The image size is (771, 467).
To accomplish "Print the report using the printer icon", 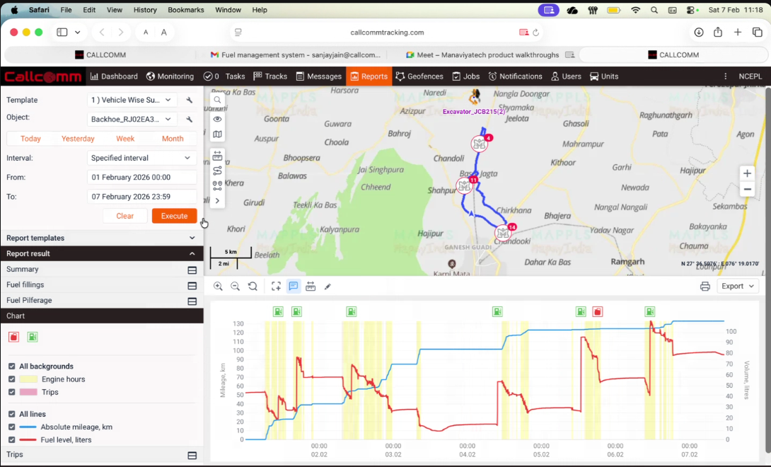I will click(705, 286).
